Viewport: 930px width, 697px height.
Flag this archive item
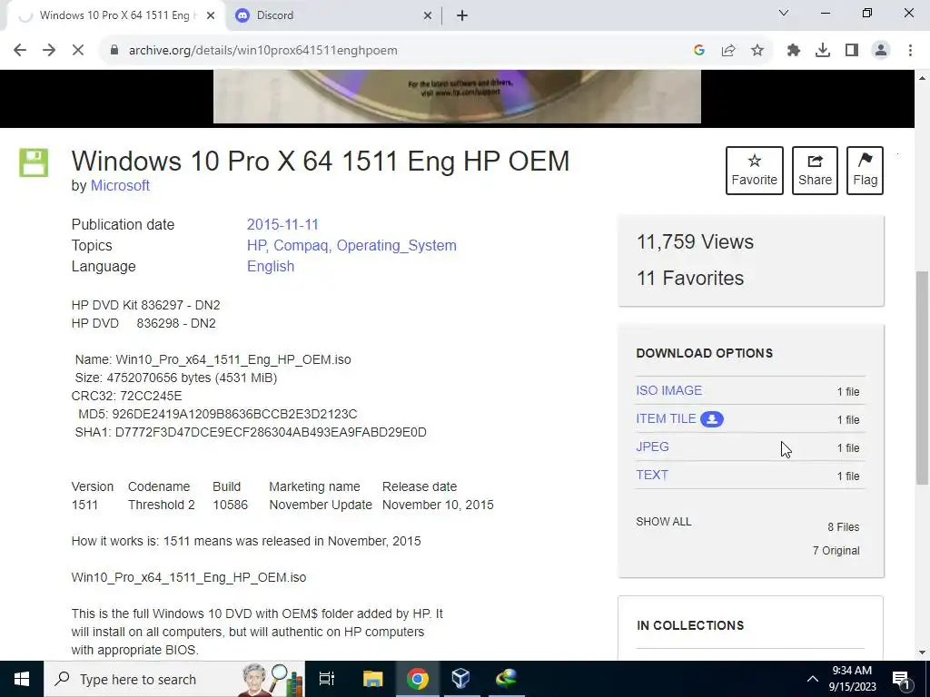pos(865,171)
